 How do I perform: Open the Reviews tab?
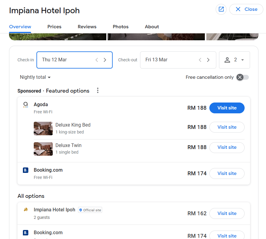point(87,27)
